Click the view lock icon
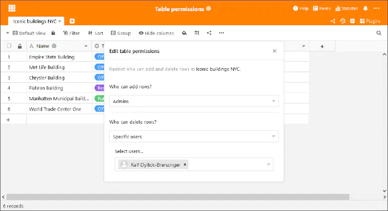The image size is (388, 211). [x=53, y=33]
